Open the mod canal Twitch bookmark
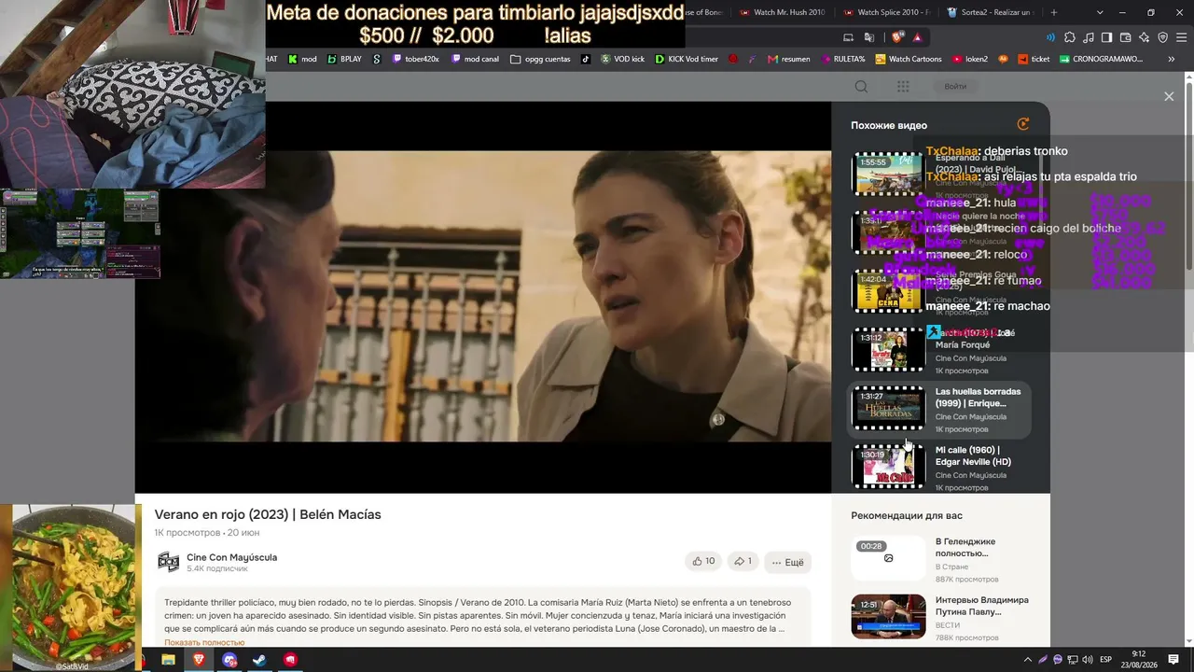This screenshot has height=672, width=1194. 475,59
